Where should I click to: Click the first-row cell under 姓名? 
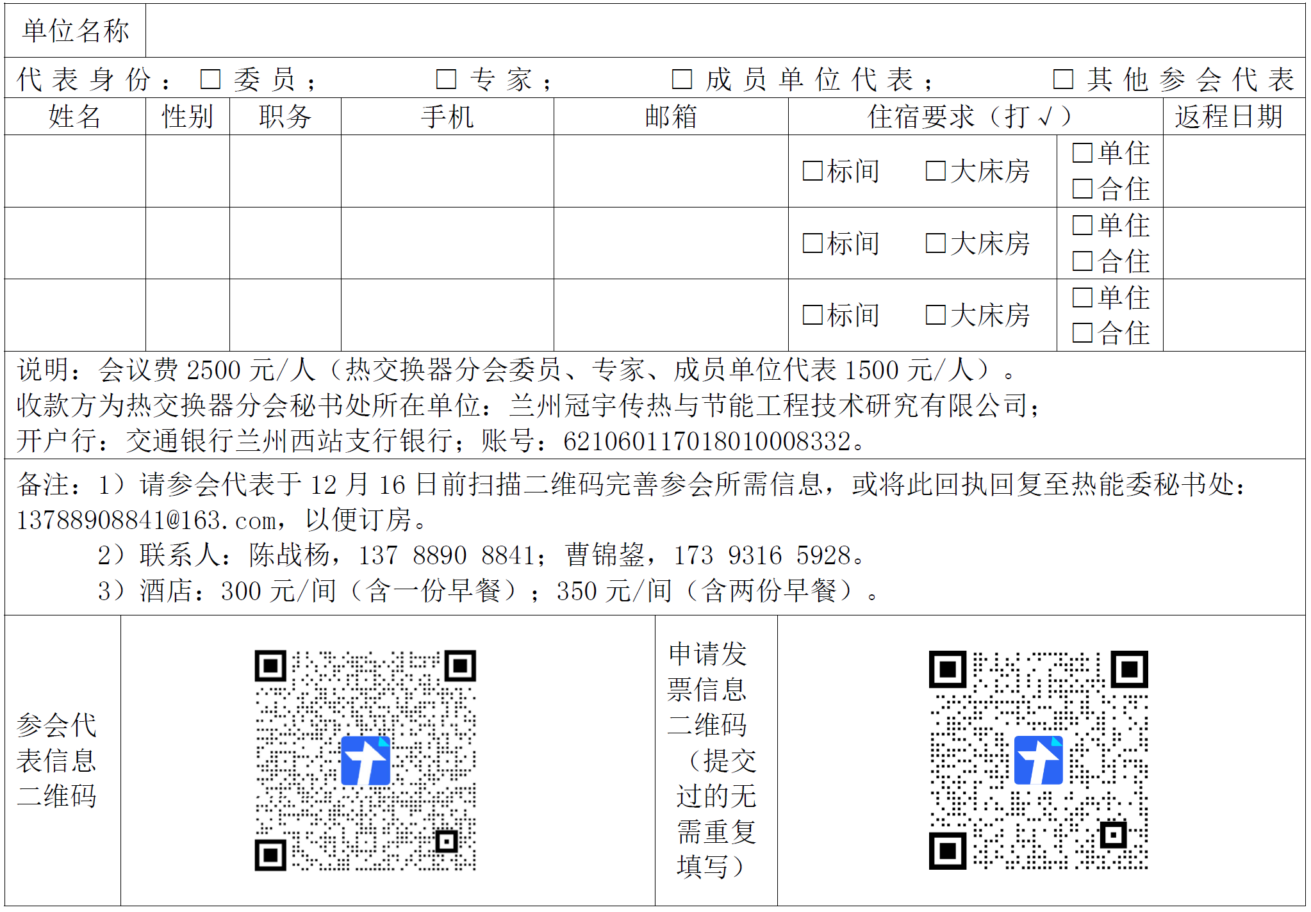click(75, 171)
